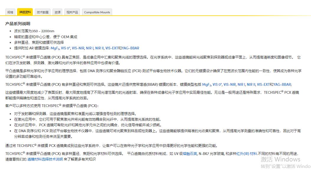The image size is (311, 170).
Task: Follow the MgF₂ link in the AR coating bullet
Action: 55,48
